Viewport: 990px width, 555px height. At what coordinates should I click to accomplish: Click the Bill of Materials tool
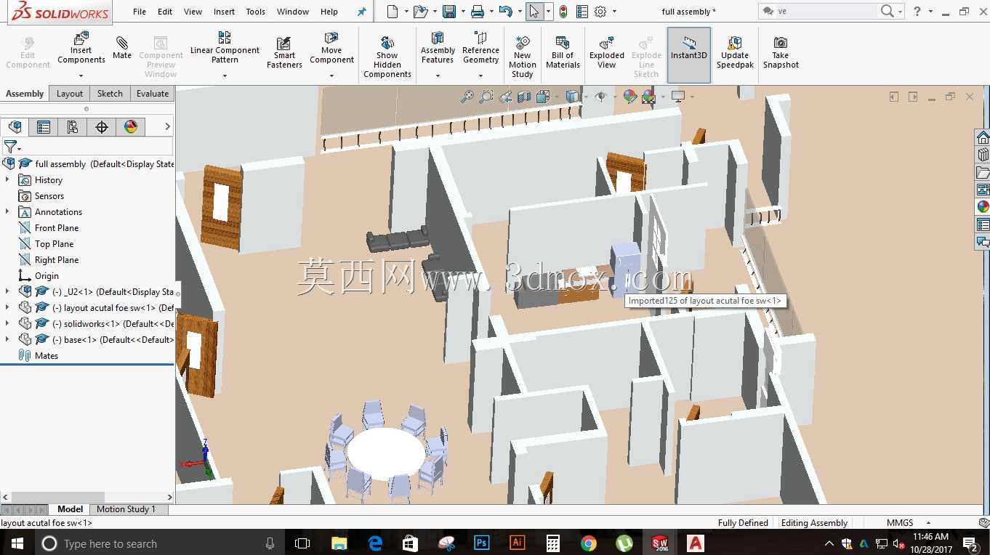(563, 52)
